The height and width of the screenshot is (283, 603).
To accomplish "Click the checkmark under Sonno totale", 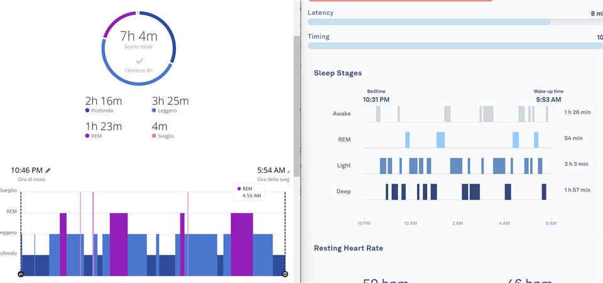I will pos(138,61).
